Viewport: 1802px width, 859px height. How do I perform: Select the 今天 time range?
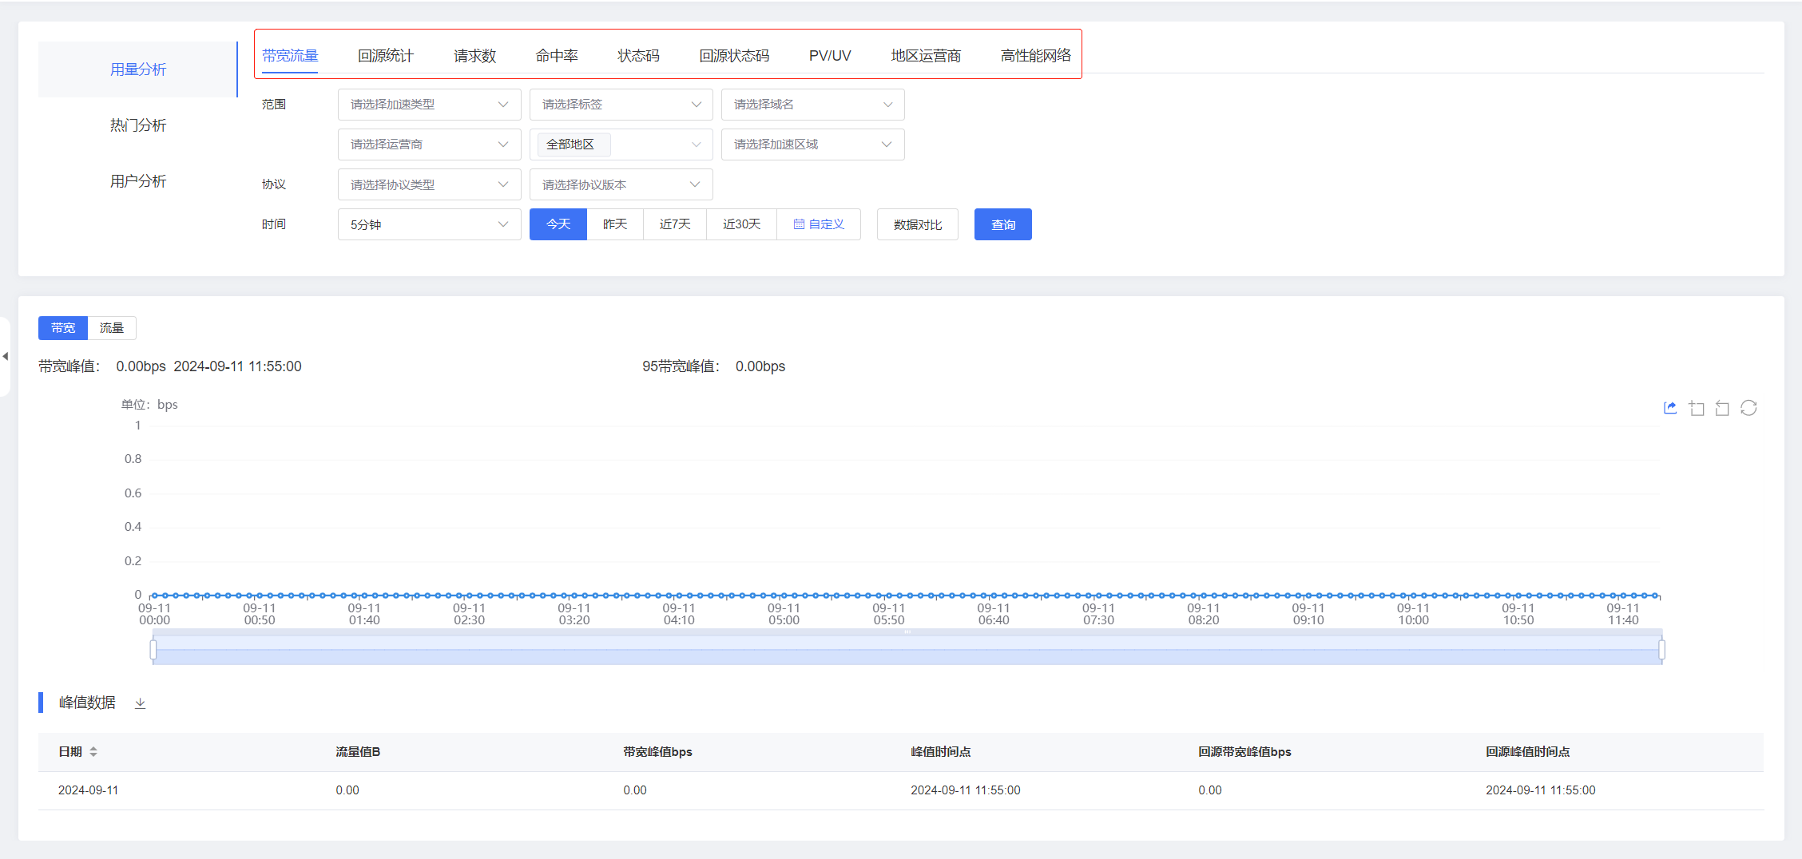pos(558,224)
